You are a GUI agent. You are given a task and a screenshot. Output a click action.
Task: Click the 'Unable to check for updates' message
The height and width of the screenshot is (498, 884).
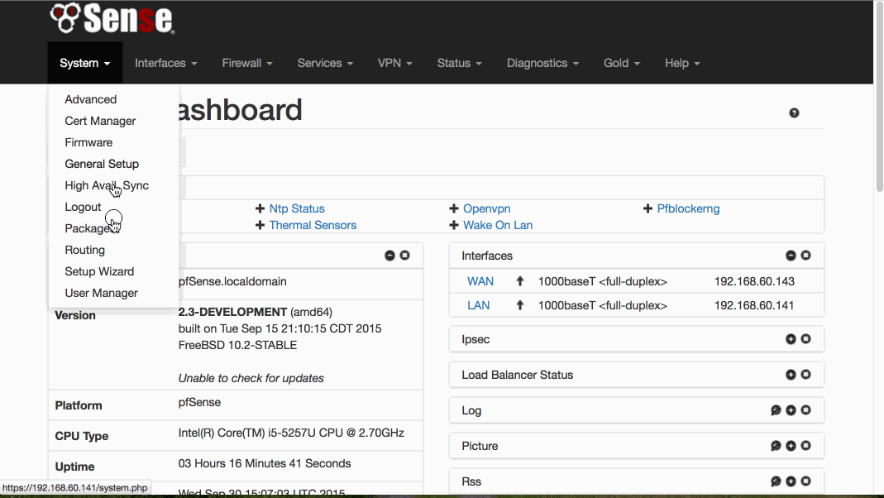251,378
